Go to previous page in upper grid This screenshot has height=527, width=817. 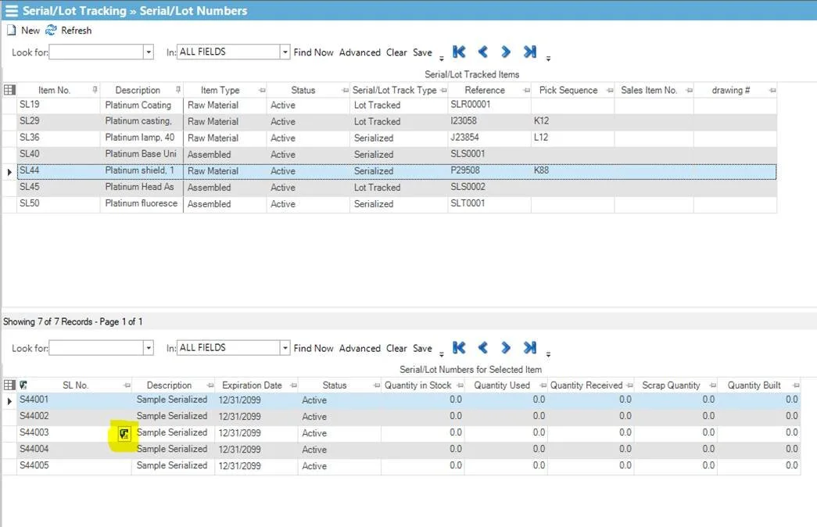tap(483, 52)
